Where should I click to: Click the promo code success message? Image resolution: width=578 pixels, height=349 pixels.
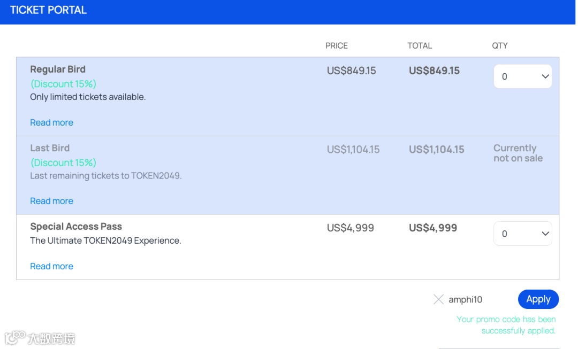point(506,325)
